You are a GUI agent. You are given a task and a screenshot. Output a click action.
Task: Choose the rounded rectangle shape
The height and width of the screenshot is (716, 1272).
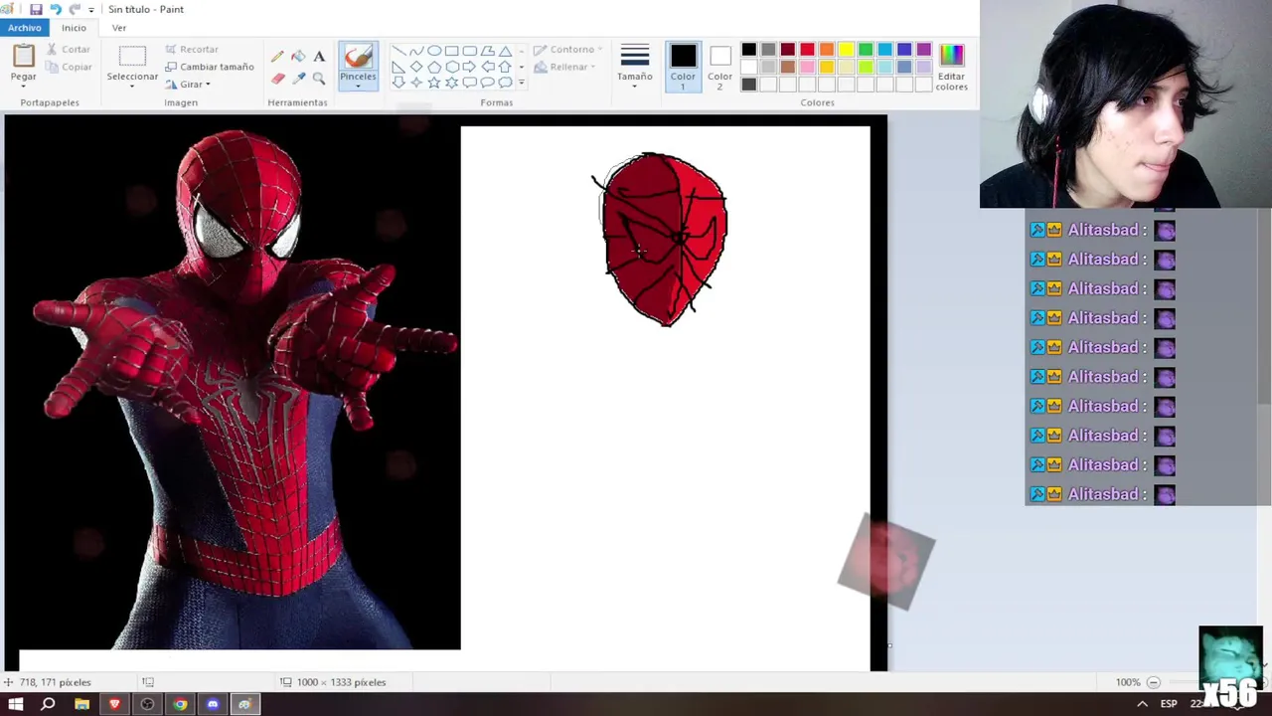coord(470,51)
